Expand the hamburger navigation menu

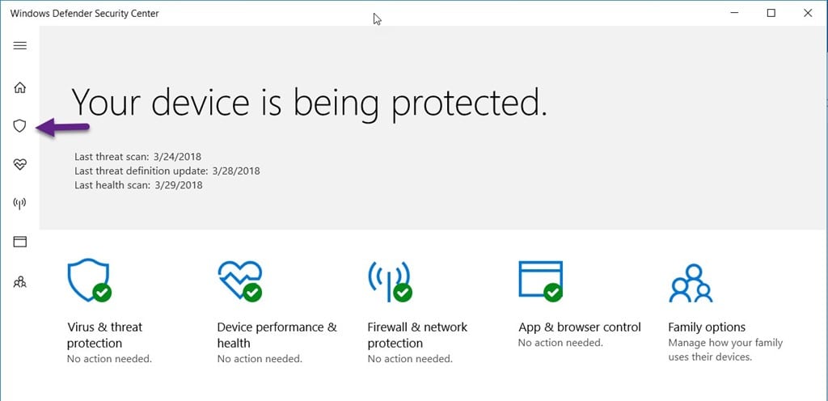(x=20, y=45)
